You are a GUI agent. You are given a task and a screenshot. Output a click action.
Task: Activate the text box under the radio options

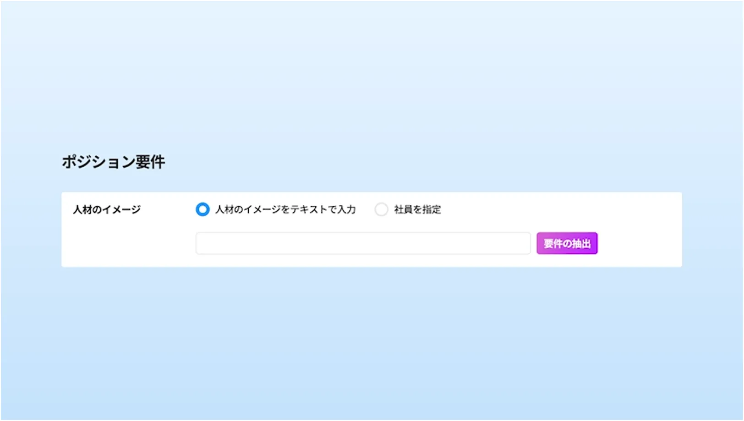pyautogui.click(x=363, y=243)
